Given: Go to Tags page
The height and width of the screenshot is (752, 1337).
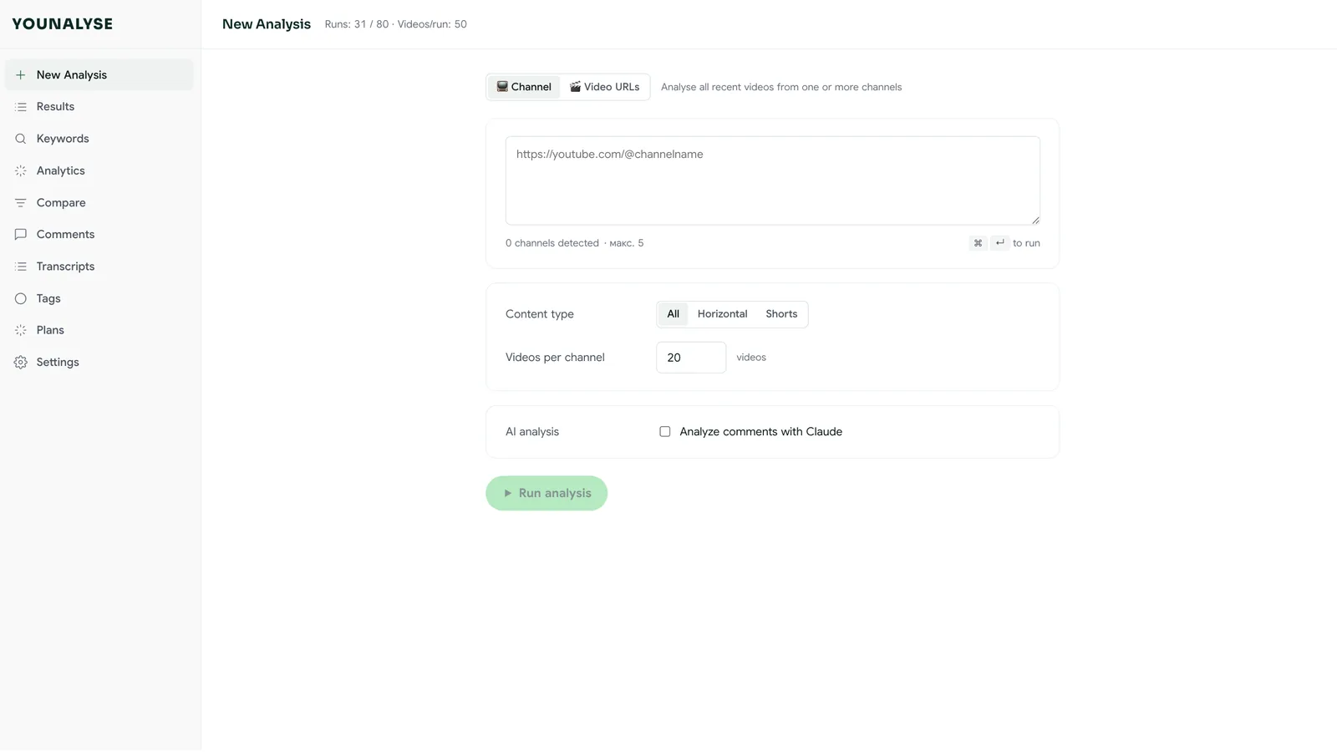Looking at the screenshot, I should point(99,298).
